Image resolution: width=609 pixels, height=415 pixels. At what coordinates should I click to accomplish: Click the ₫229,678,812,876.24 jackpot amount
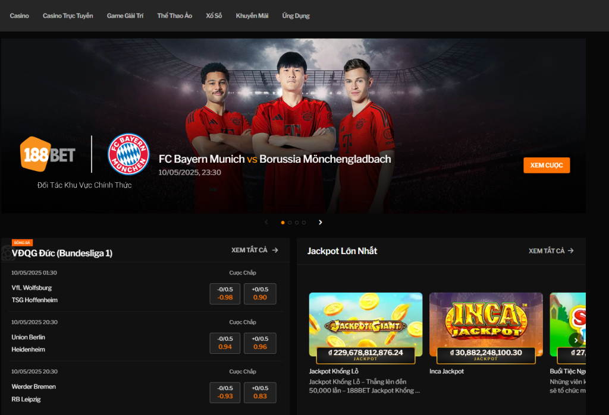coord(366,353)
